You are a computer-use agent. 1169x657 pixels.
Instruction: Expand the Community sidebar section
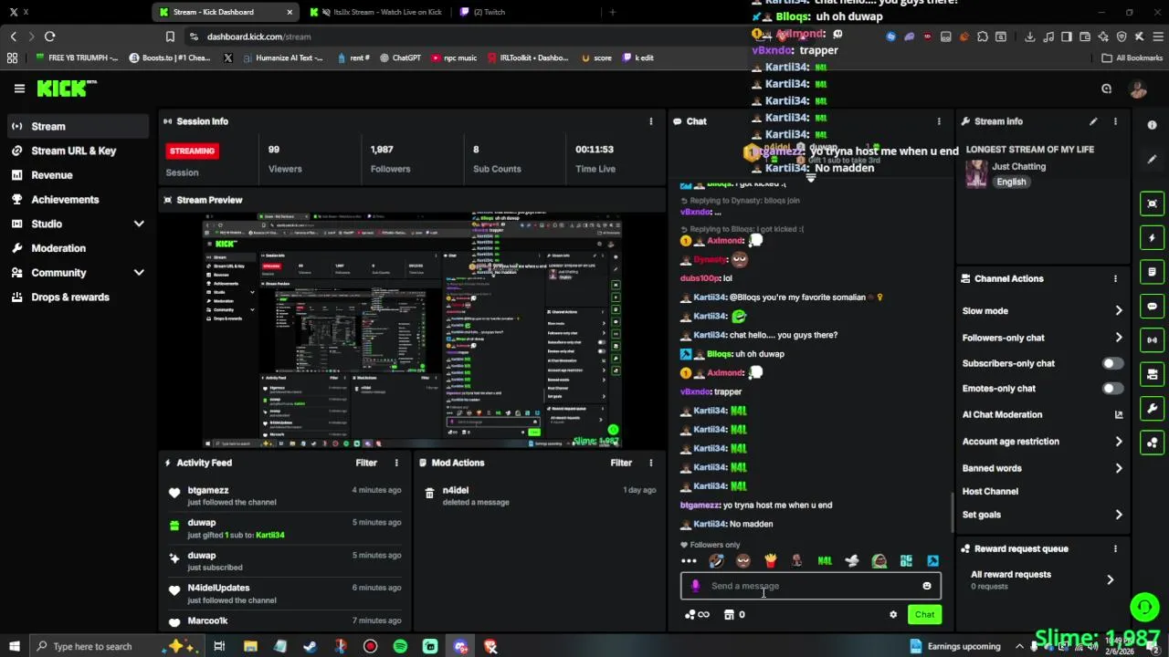(139, 273)
